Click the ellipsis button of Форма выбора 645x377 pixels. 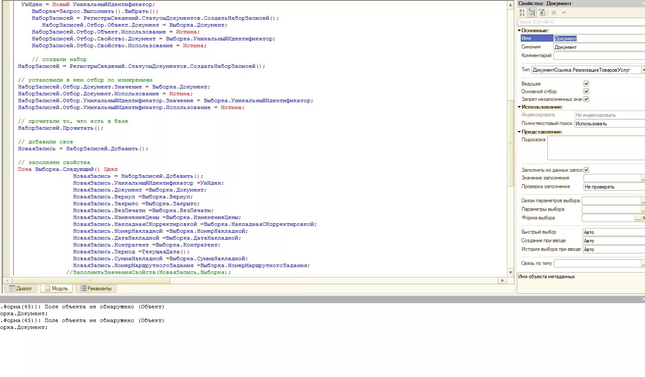click(638, 218)
